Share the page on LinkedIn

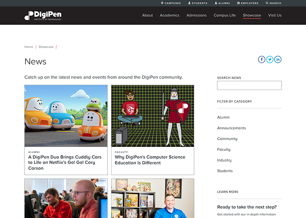click(x=278, y=60)
